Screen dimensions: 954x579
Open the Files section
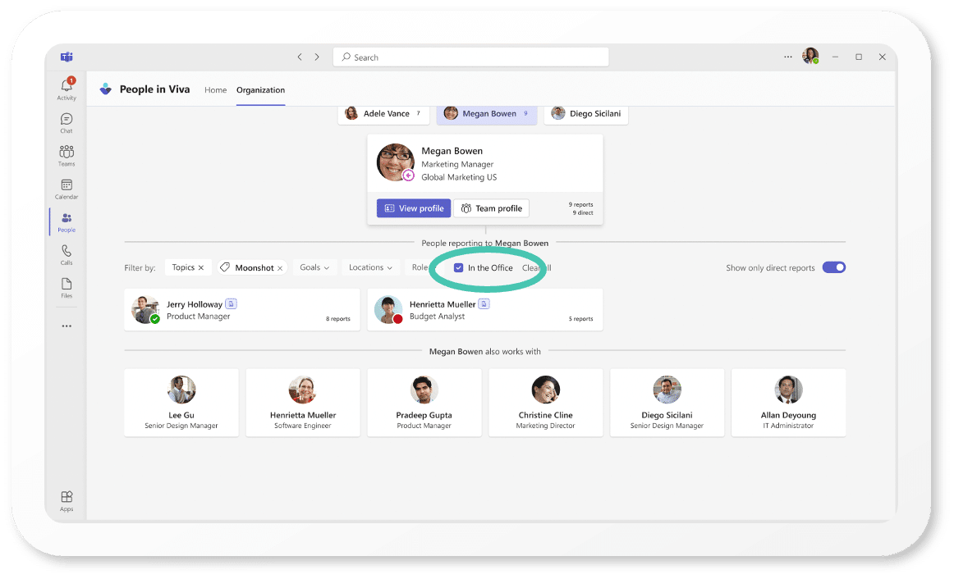(x=67, y=287)
